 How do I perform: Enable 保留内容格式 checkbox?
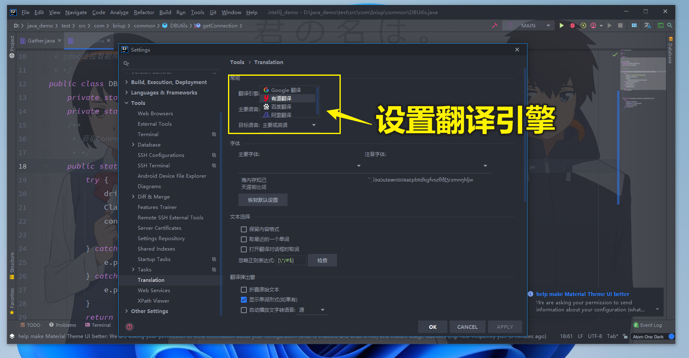pyautogui.click(x=244, y=229)
